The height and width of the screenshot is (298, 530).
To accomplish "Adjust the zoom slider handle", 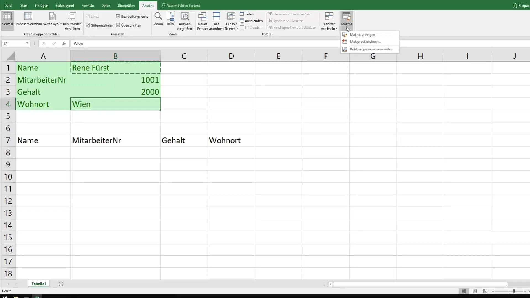I will click(x=514, y=291).
